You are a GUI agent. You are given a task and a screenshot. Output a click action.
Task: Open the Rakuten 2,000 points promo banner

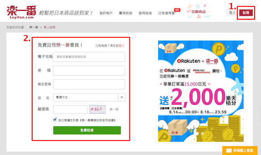pyautogui.click(x=201, y=91)
